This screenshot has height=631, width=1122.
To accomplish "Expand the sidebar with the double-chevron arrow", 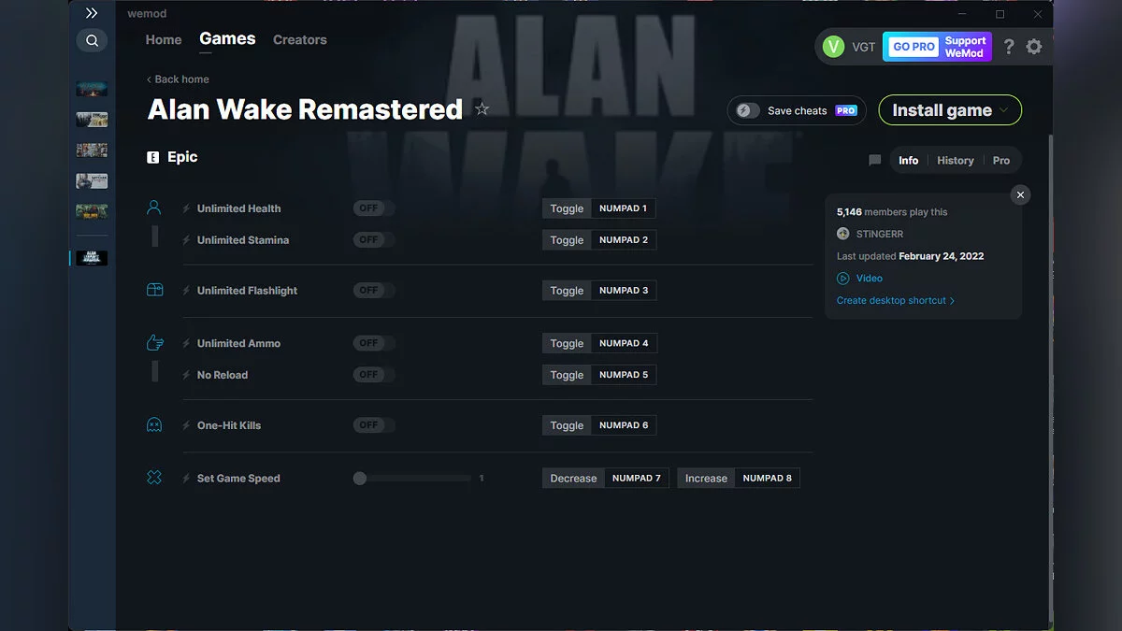I will tap(91, 13).
